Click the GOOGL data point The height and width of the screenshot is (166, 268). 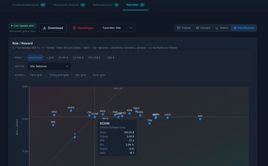(x=122, y=116)
